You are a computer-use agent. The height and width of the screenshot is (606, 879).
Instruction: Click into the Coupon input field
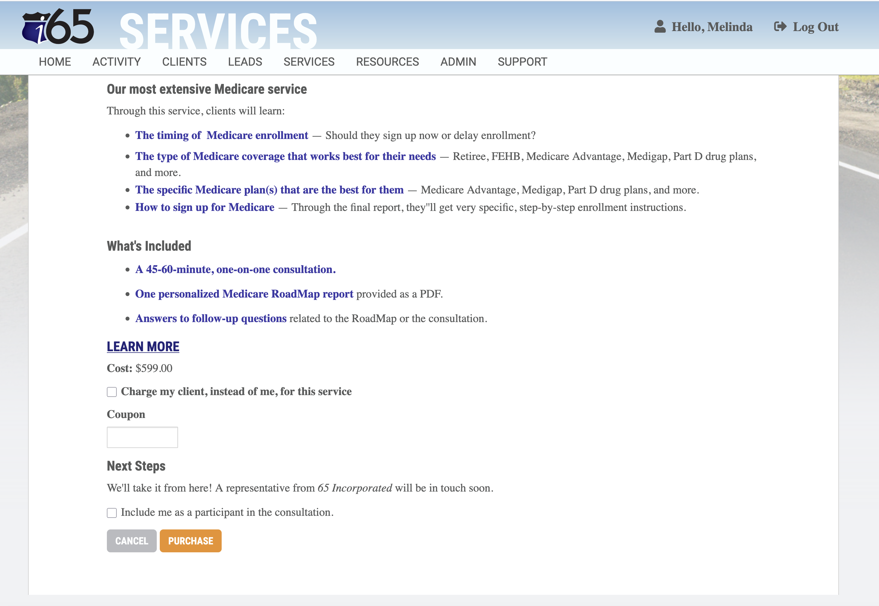click(x=142, y=437)
